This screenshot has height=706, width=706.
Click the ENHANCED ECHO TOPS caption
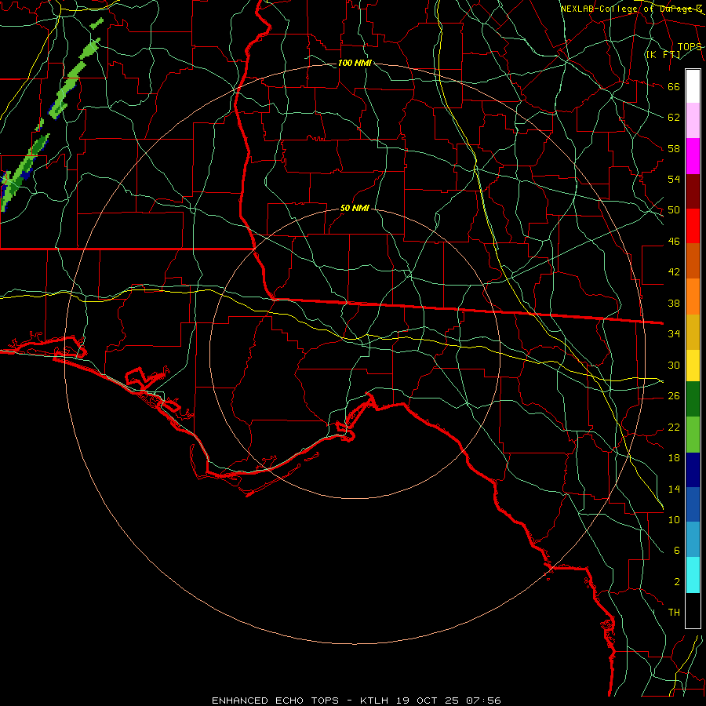tap(275, 701)
